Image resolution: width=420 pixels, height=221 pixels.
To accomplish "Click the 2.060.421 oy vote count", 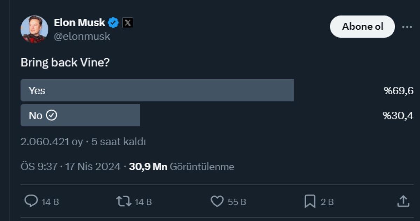I will (51, 142).
